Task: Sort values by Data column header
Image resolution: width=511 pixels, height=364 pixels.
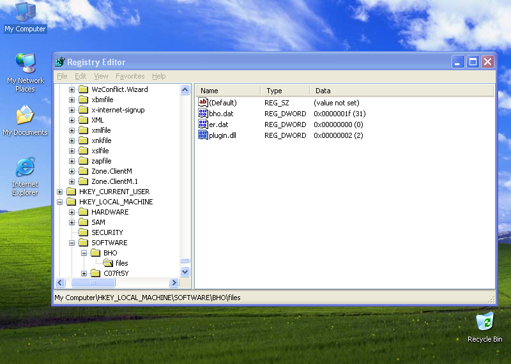Action: pyautogui.click(x=402, y=91)
